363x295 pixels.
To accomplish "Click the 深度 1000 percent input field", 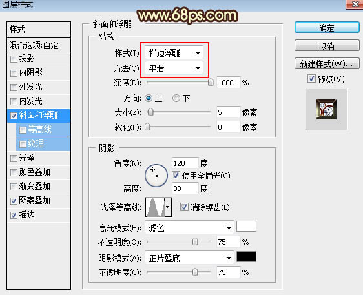I will click(x=228, y=83).
